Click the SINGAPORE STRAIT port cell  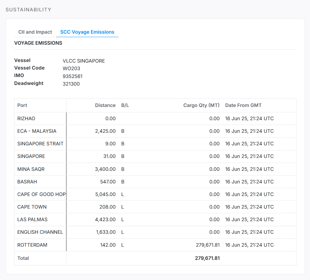(x=40, y=144)
